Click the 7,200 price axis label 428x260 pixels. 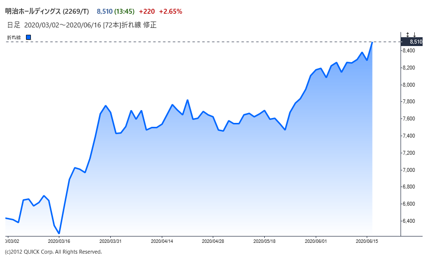(x=409, y=153)
